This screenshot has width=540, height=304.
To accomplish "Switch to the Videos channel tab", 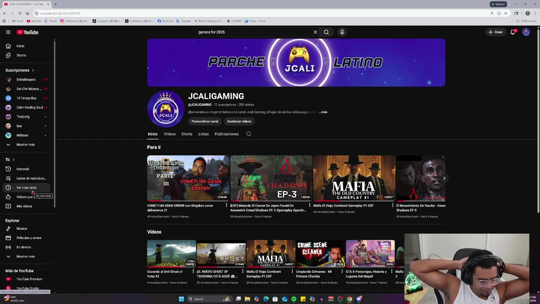I will click(x=170, y=134).
